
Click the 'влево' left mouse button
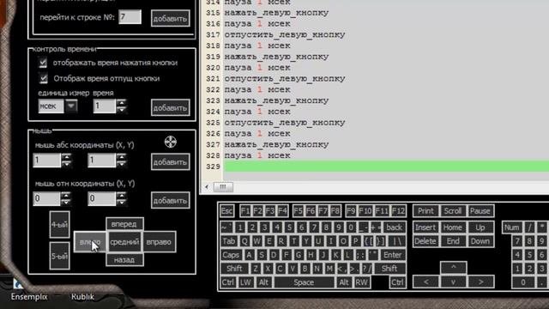click(90, 242)
